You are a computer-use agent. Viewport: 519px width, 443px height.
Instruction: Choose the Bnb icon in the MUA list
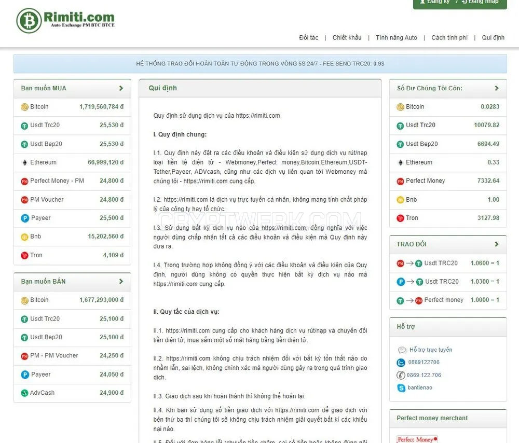coord(24,237)
